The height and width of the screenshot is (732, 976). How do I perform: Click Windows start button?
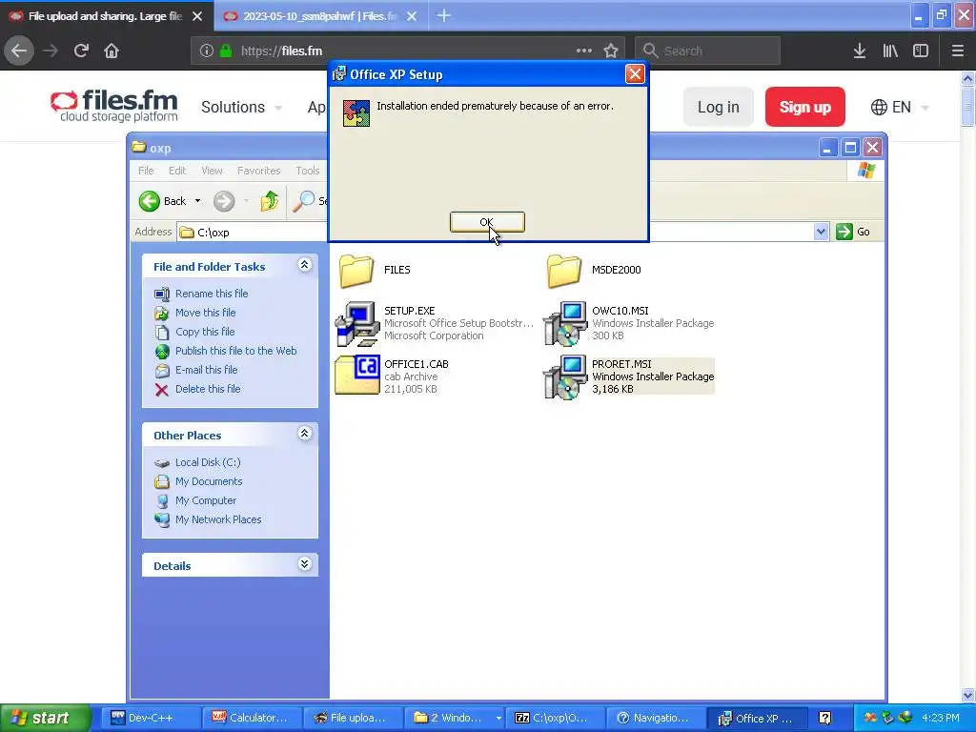(46, 718)
